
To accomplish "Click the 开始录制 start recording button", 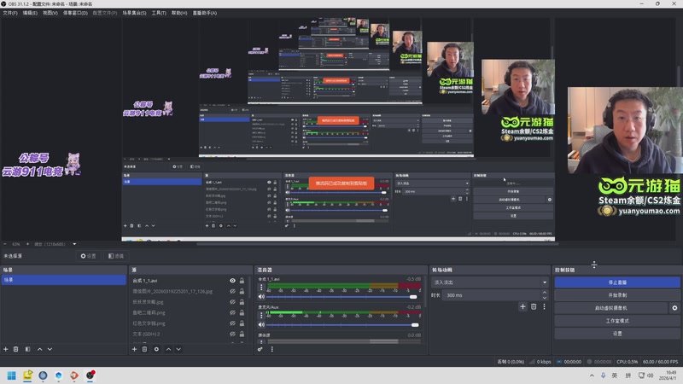I will (x=617, y=295).
